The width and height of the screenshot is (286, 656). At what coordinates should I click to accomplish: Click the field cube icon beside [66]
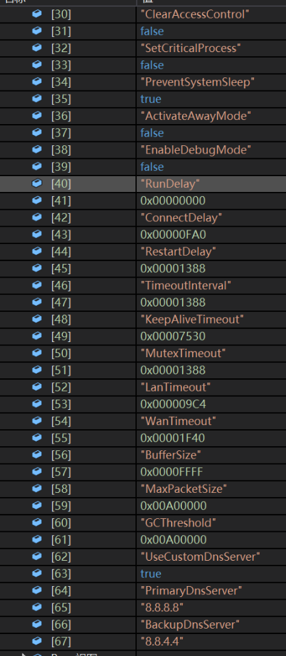[x=37, y=624]
